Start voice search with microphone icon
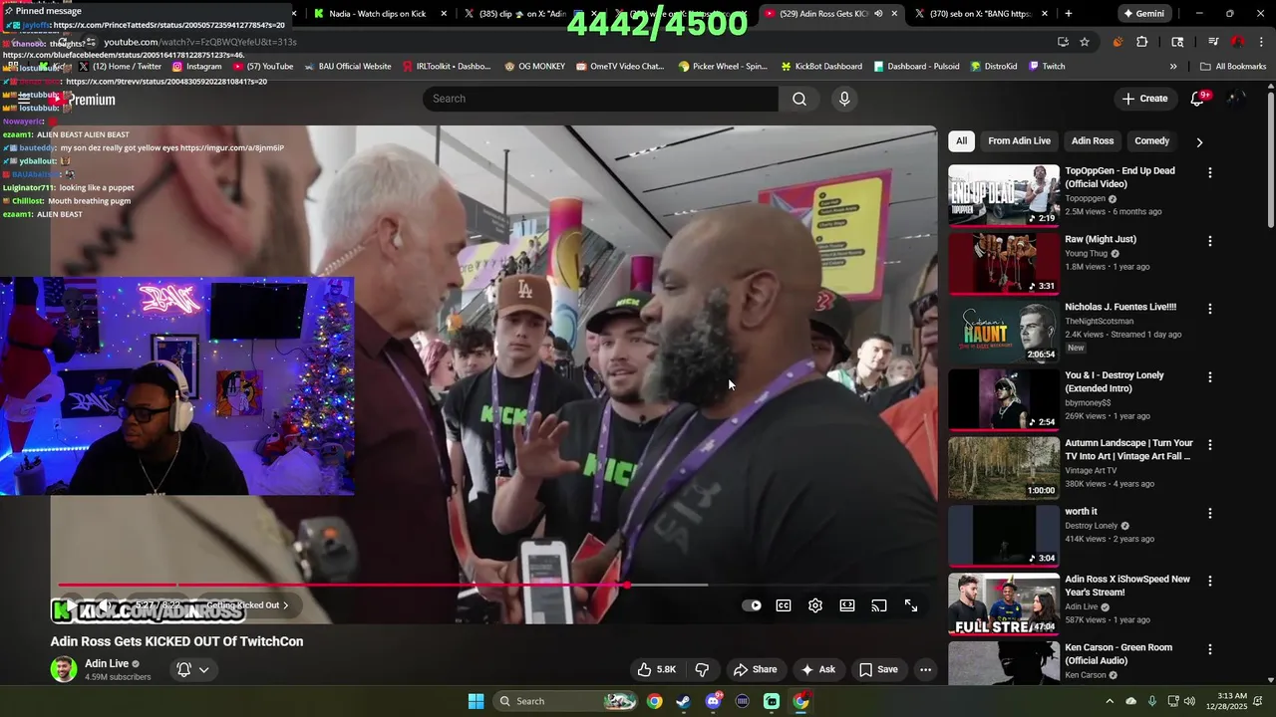The width and height of the screenshot is (1276, 717). pyautogui.click(x=844, y=99)
